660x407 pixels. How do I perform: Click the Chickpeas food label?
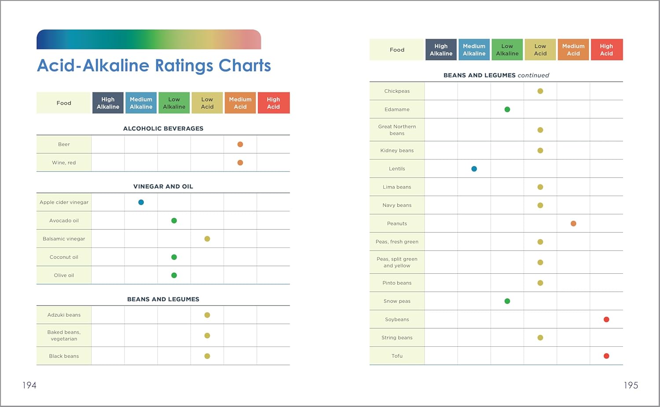click(x=397, y=91)
